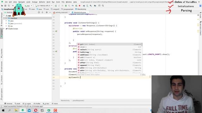Image resolution: width=202 pixels, height=113 pixels.
Task: Click the jsoupexample breadcrumb folder
Action: [x=67, y=9]
